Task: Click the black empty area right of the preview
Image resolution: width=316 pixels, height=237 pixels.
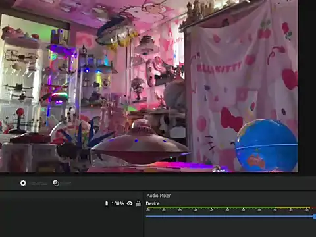Action: coord(307,88)
